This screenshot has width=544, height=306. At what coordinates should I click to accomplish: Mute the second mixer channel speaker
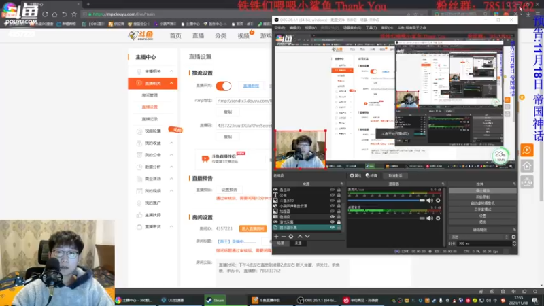click(x=430, y=218)
